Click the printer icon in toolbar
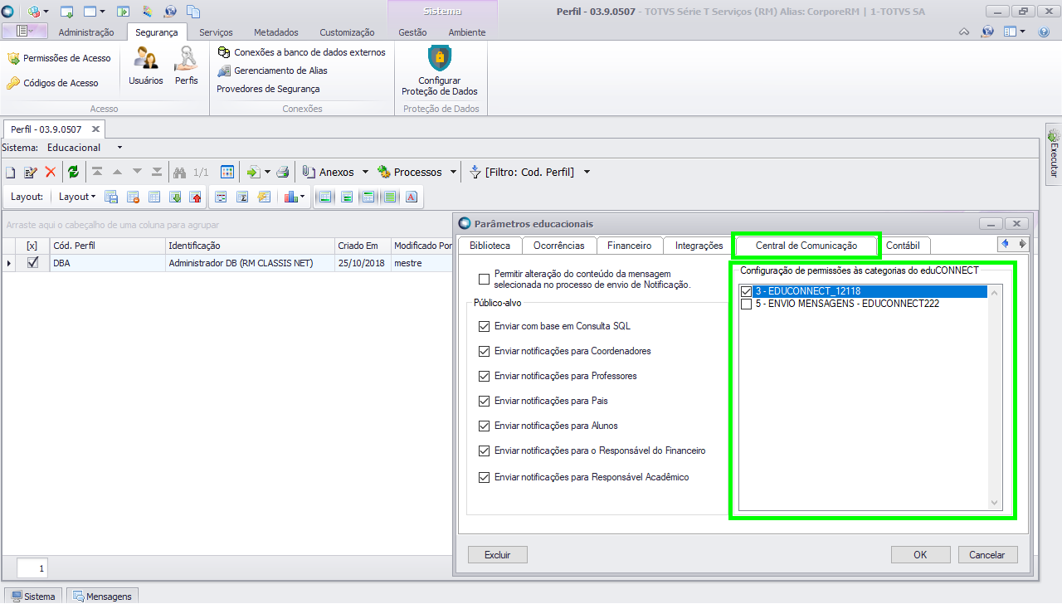 click(x=282, y=173)
